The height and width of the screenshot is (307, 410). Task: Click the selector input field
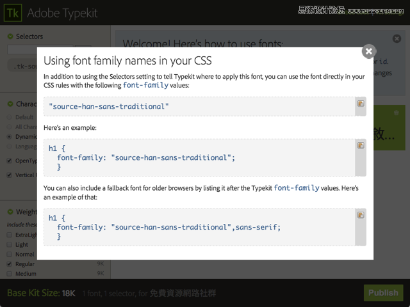[22, 49]
